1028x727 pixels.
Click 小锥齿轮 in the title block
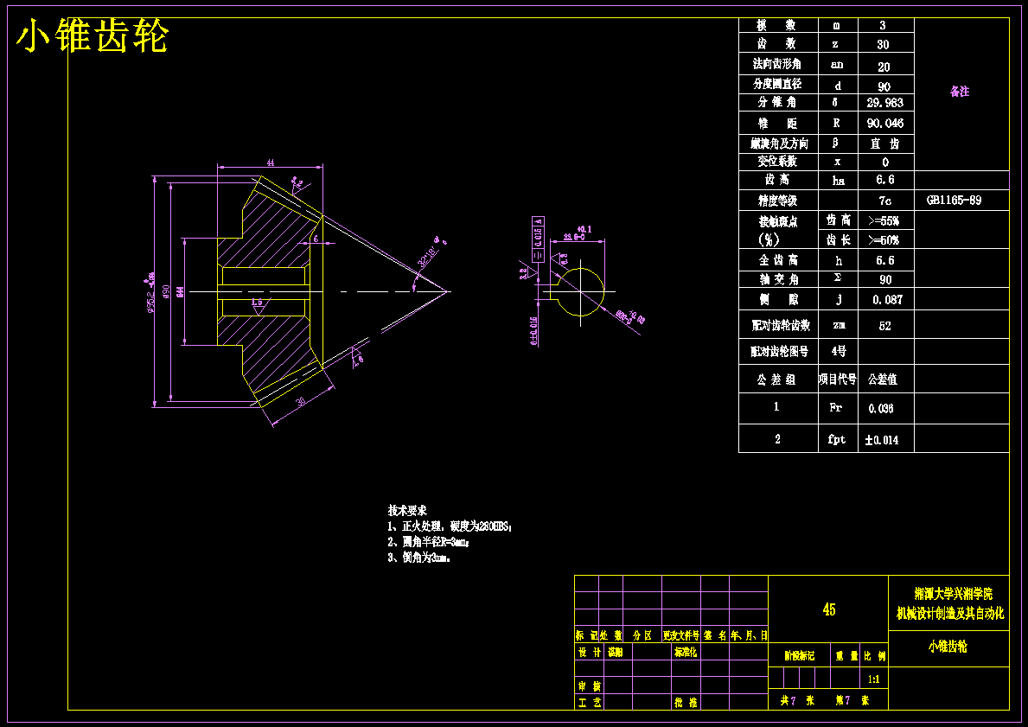pos(948,647)
